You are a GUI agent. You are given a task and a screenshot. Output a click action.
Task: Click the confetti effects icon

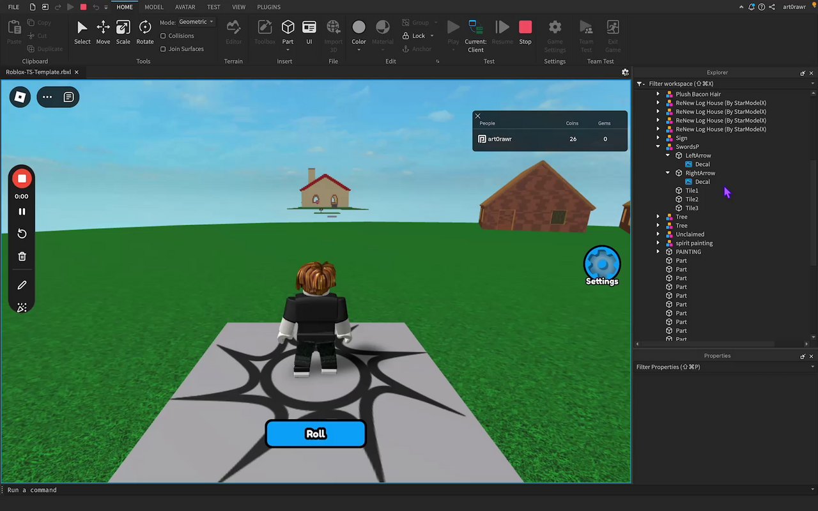pos(22,307)
